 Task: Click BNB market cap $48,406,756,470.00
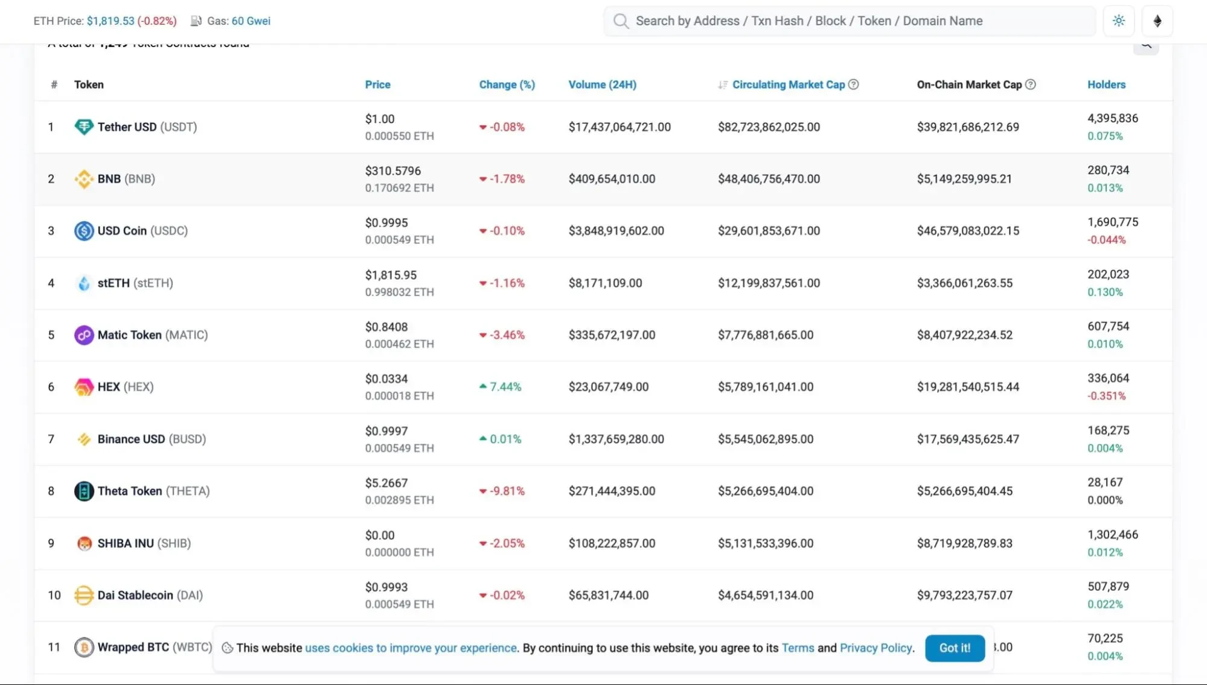coord(769,179)
